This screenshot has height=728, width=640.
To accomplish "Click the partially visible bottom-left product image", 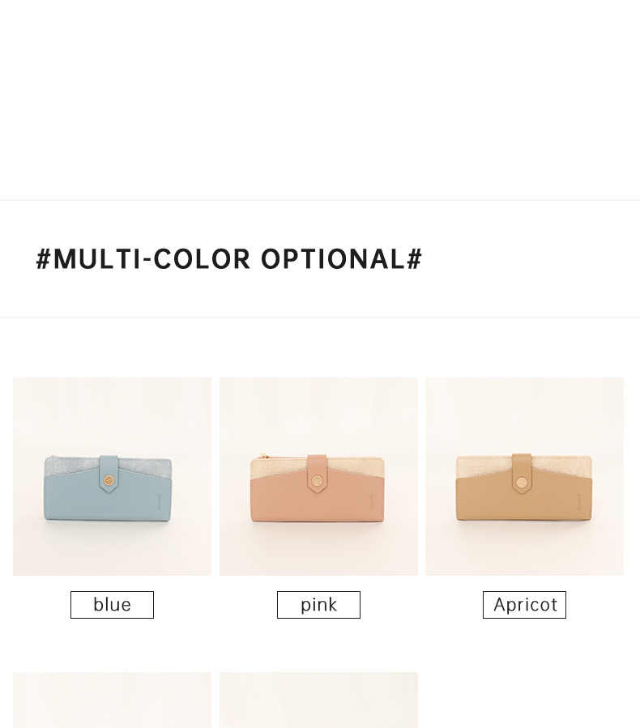I will (112, 700).
